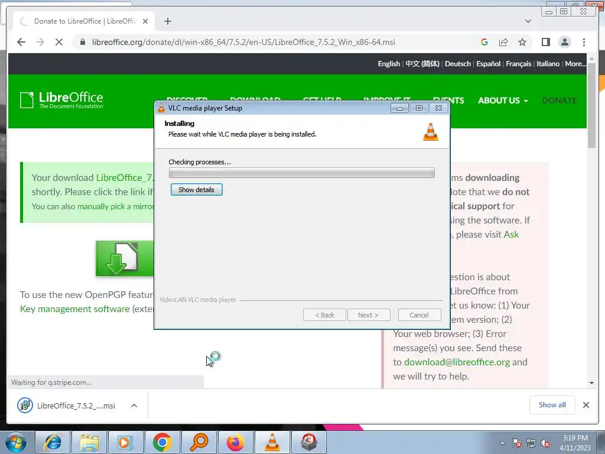605x454 pixels.
Task: Click the LibreOffice_7 download file link
Action: [125, 177]
